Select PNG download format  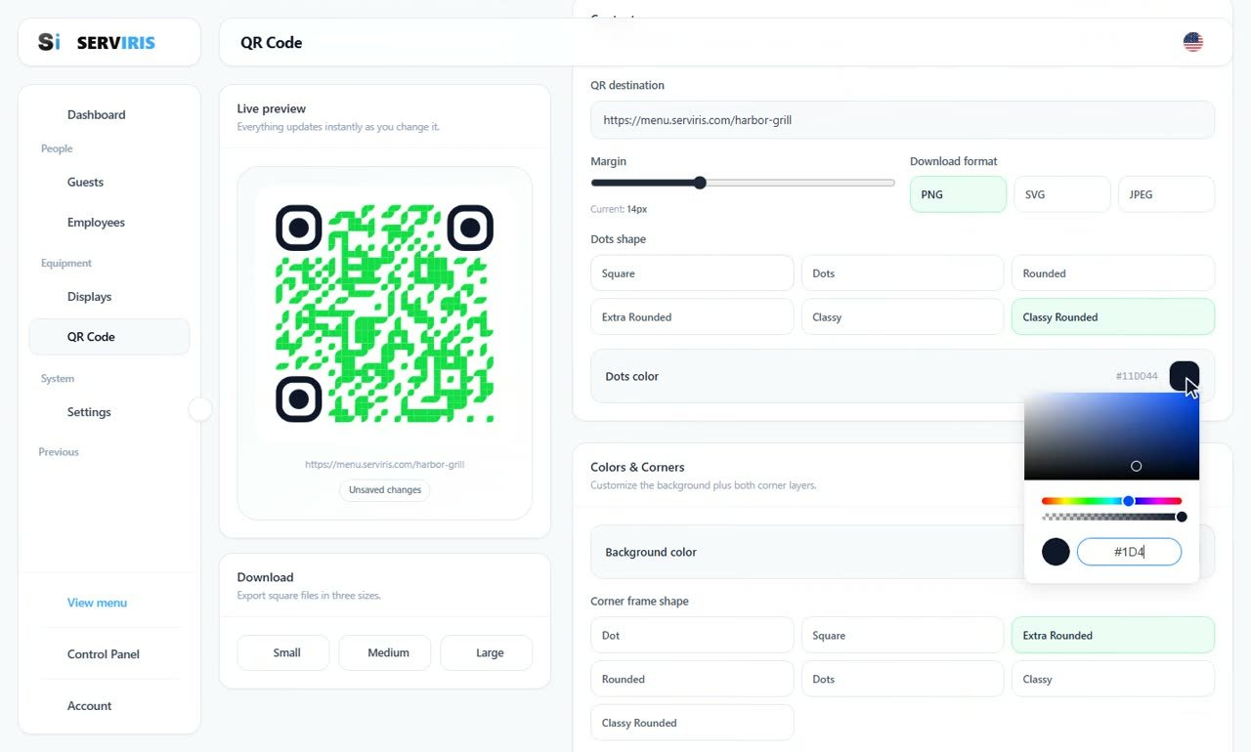958,194
